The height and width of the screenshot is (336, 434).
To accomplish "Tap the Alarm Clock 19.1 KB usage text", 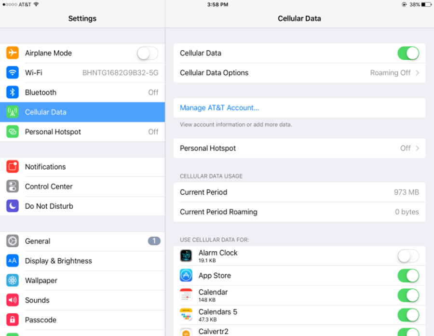I will pos(207,260).
